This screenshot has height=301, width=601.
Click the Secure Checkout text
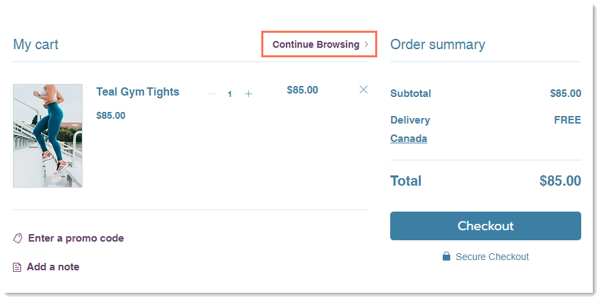(x=492, y=257)
